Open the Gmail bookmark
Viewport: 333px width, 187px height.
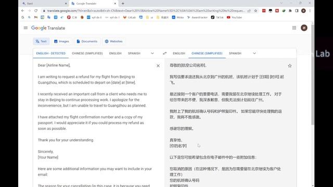(x=36, y=17)
